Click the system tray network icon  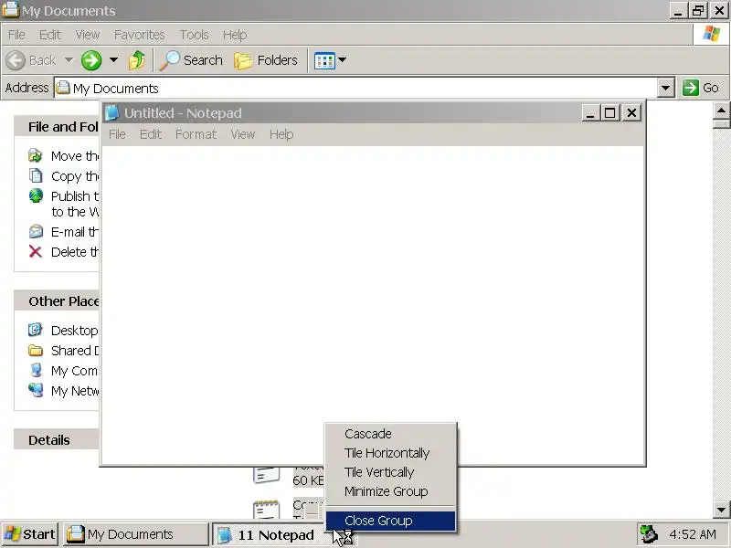coord(649,534)
